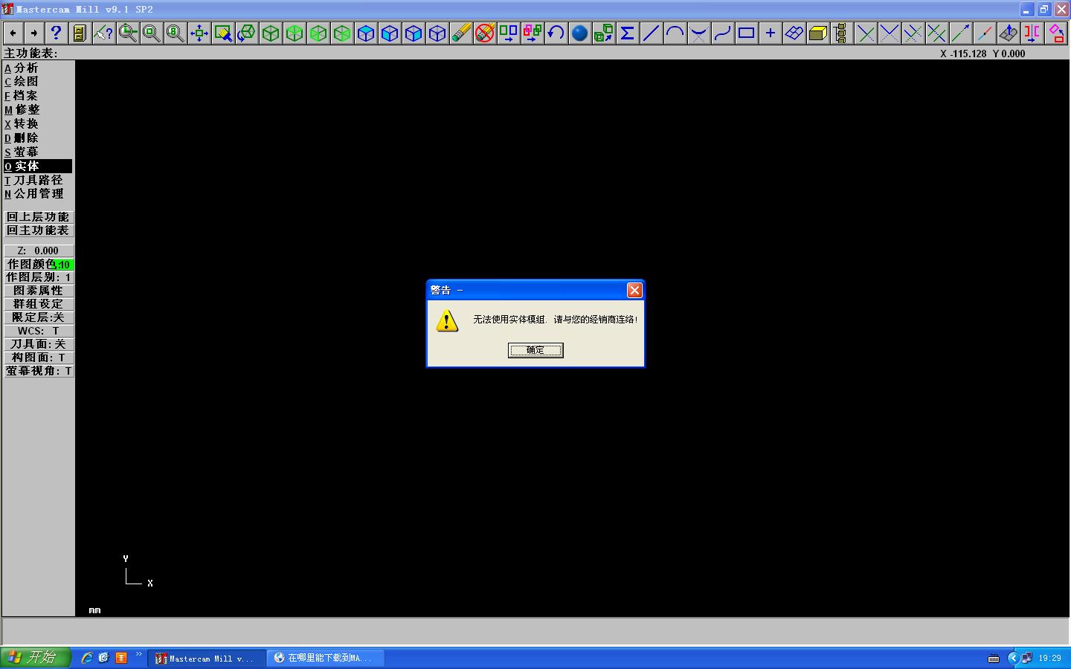Open 群组设定 (Groups) settings

pyautogui.click(x=39, y=304)
